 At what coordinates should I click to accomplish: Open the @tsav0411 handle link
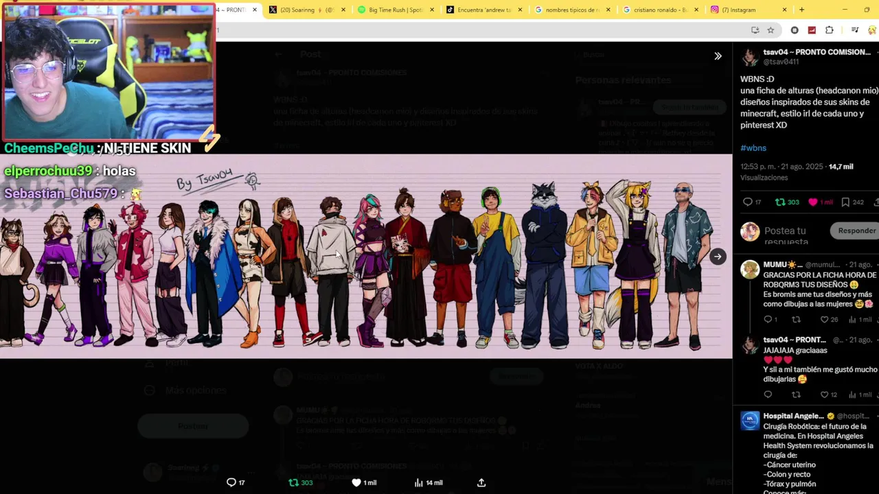[x=781, y=62]
